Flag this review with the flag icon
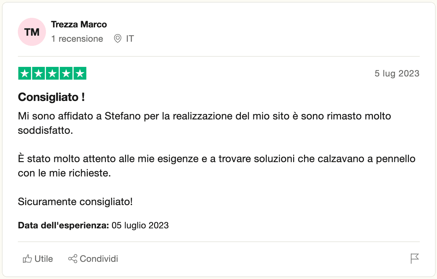The width and height of the screenshot is (437, 279). tap(415, 259)
